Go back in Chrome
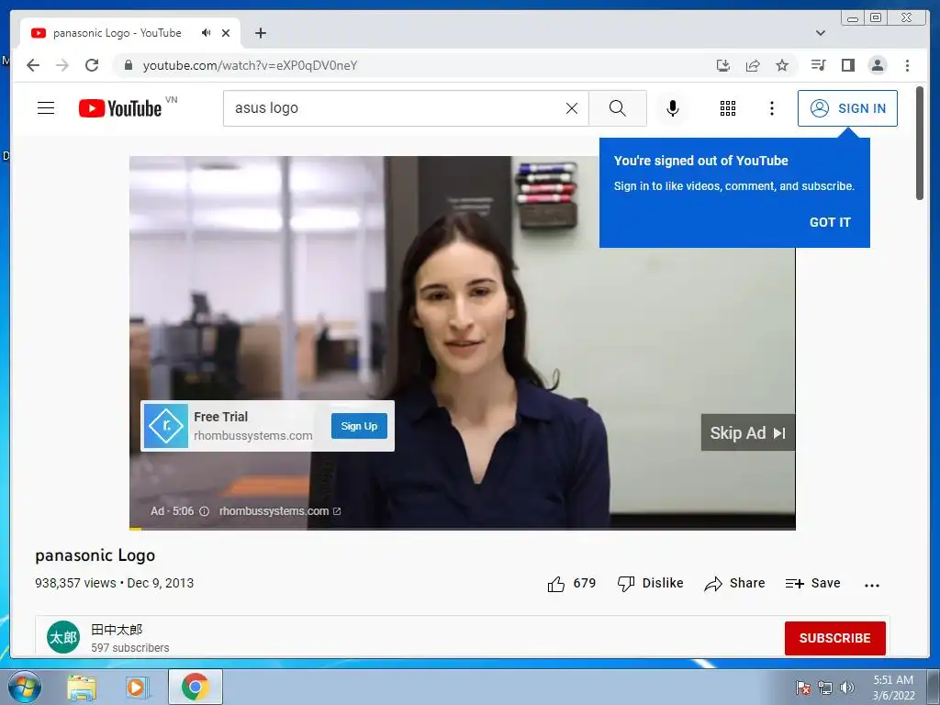The image size is (940, 705). 33,65
